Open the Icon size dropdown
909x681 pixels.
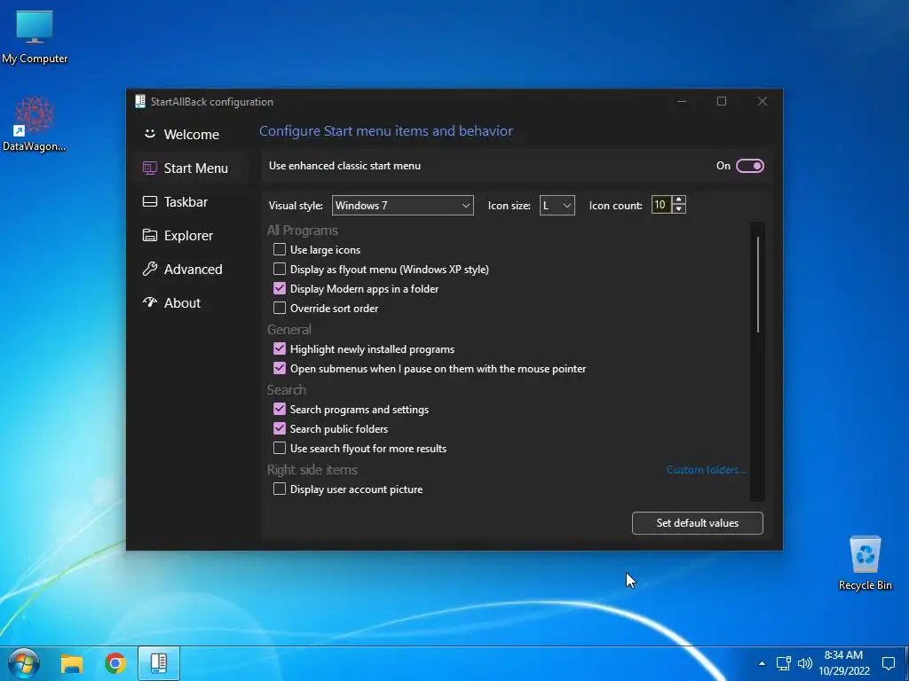[557, 205]
